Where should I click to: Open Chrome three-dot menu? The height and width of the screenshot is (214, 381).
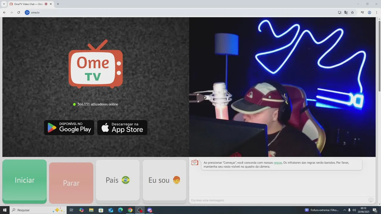[x=377, y=12]
